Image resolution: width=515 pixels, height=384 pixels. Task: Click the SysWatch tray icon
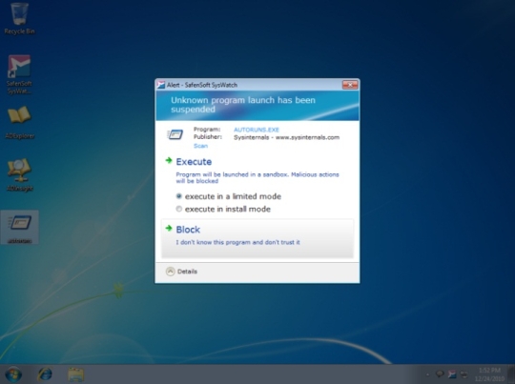point(452,374)
